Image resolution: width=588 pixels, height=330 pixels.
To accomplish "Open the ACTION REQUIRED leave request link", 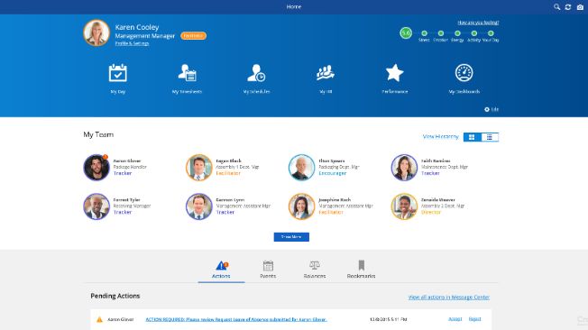I will point(236,319).
